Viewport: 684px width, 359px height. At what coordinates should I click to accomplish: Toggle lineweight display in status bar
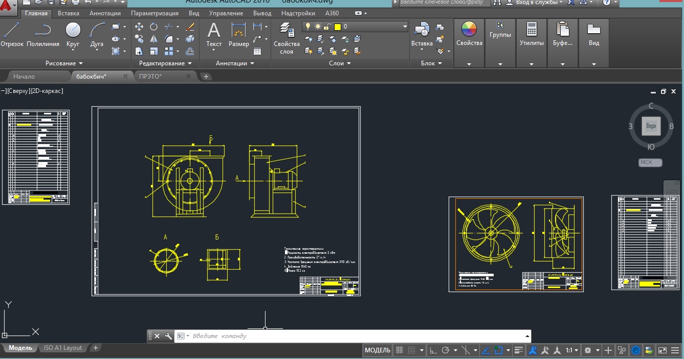518,350
